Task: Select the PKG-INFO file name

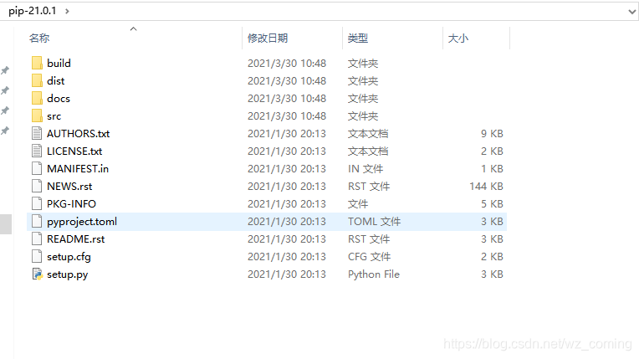Action: [x=71, y=203]
